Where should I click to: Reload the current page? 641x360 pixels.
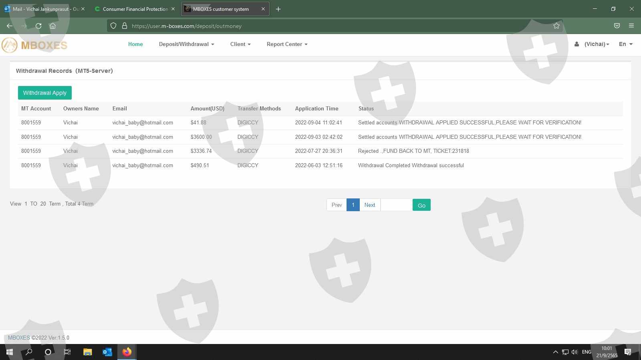pos(38,26)
